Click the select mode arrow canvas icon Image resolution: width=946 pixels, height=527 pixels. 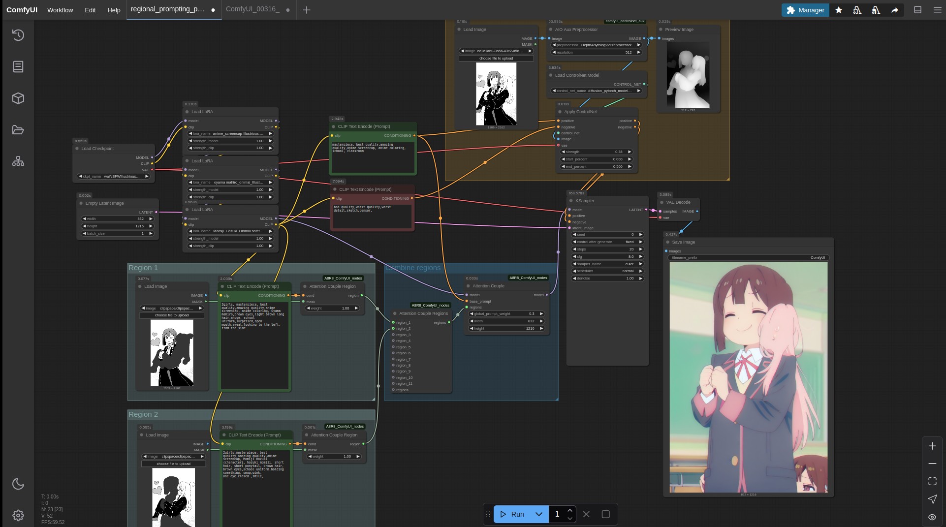(x=932, y=499)
